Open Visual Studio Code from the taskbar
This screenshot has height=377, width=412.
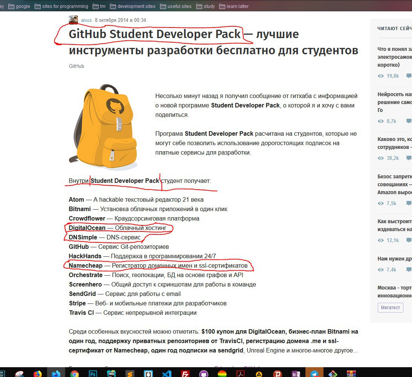point(166,374)
